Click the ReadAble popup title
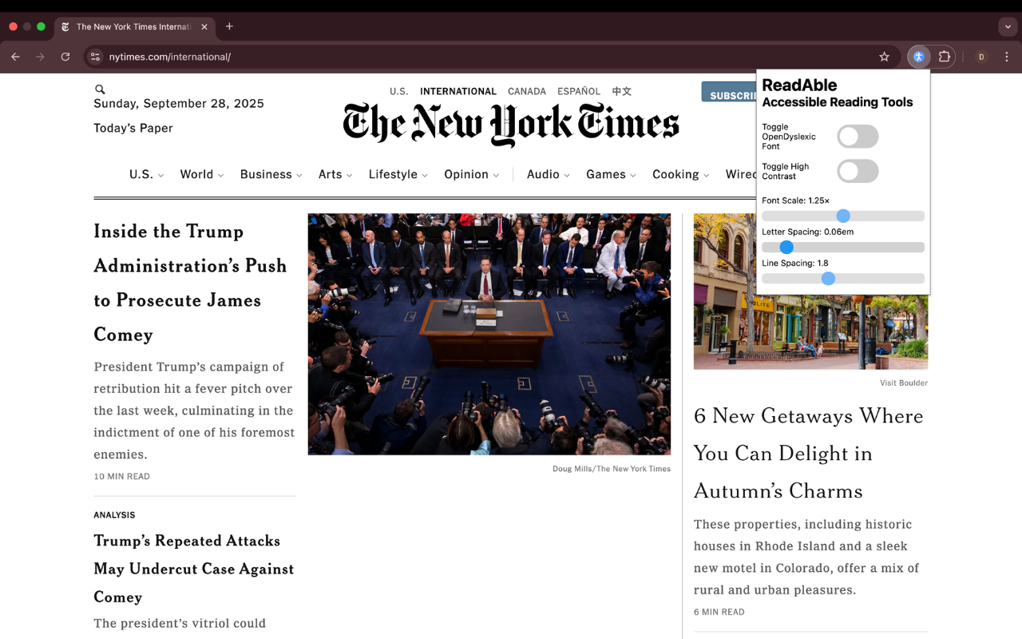The image size is (1022, 639). [x=799, y=85]
